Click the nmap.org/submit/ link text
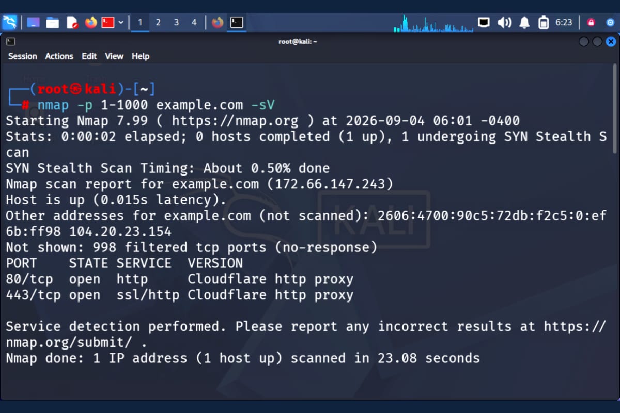This screenshot has height=413, width=620. click(69, 343)
